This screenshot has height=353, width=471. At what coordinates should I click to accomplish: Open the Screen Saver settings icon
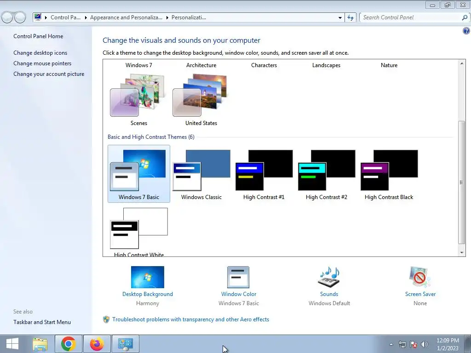click(x=420, y=277)
